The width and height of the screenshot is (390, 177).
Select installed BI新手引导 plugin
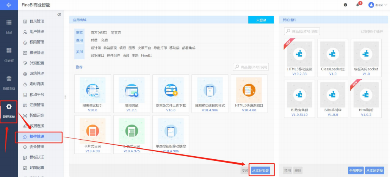click(332, 99)
